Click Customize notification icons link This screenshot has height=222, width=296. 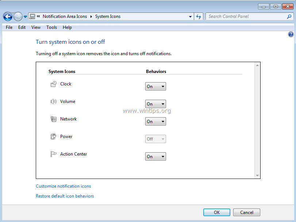pos(63,186)
